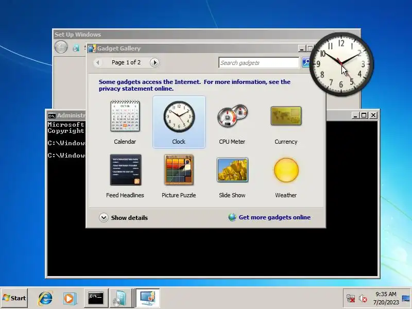Click the desktop Clock gadget face
The image size is (412, 309).
pos(341,64)
